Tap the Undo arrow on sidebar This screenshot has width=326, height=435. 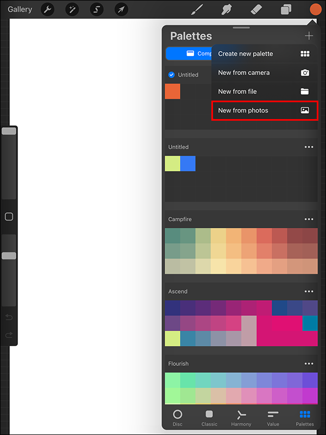coord(9,317)
